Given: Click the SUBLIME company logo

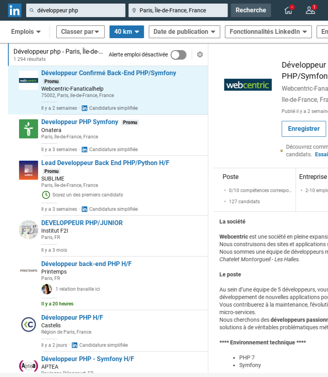Looking at the screenshot, I should click(29, 170).
